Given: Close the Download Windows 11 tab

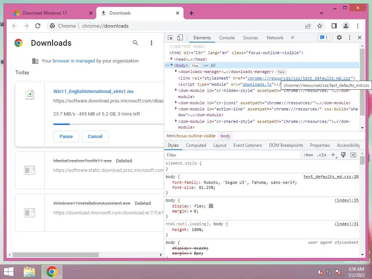Looking at the screenshot, I should [90, 13].
